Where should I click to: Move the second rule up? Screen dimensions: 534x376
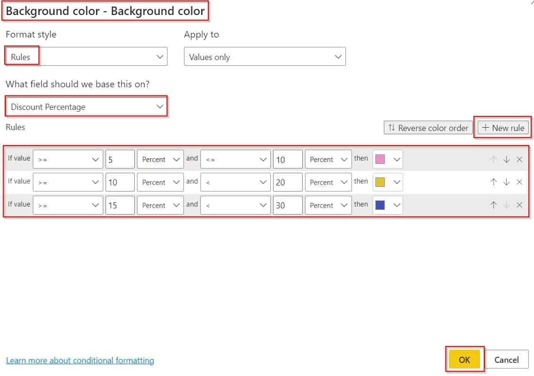493,182
